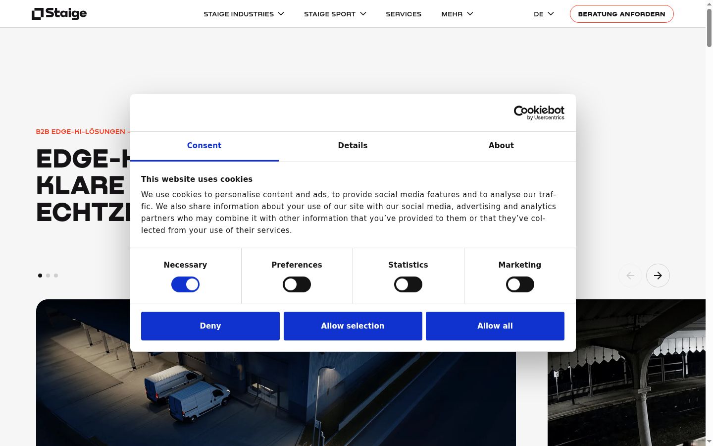Open the Services menu item

click(x=404, y=14)
